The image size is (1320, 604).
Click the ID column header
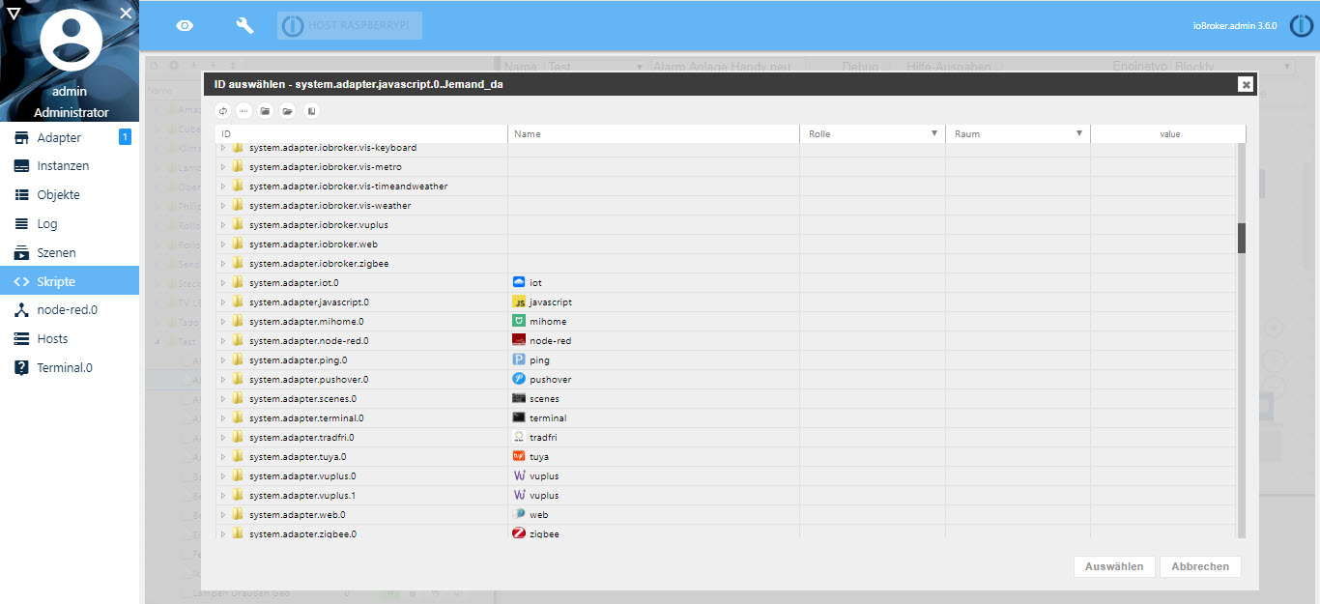click(x=361, y=134)
